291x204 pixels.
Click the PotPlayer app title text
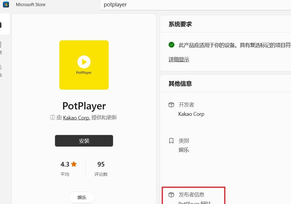click(84, 106)
